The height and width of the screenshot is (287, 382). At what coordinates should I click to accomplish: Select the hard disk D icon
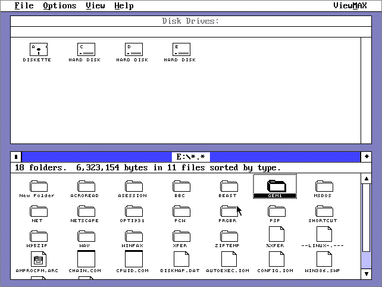[134, 50]
